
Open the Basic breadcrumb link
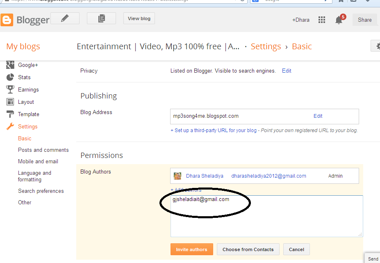point(302,46)
